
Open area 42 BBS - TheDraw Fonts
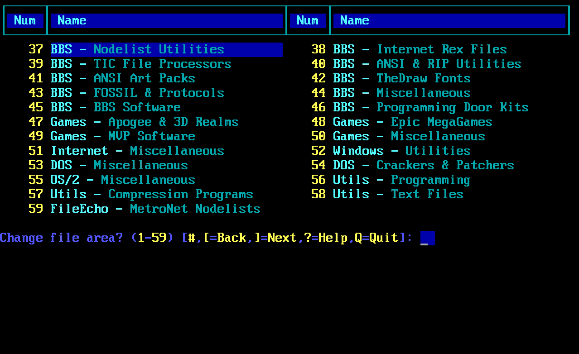[391, 78]
